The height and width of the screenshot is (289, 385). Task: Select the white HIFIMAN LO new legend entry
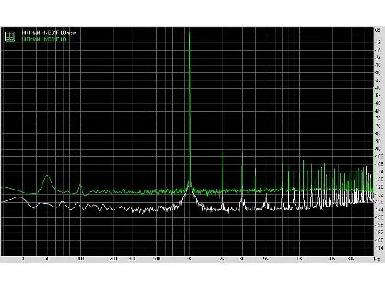49,32
